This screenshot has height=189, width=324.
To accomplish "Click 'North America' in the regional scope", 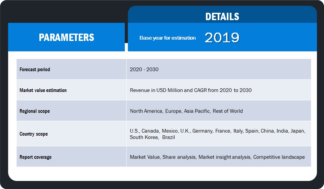I will (x=146, y=111).
